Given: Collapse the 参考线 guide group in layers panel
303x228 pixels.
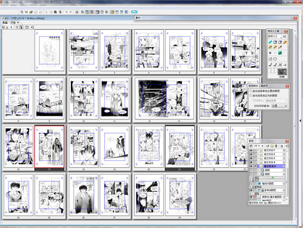Looking at the screenshot, I should click(251, 187).
